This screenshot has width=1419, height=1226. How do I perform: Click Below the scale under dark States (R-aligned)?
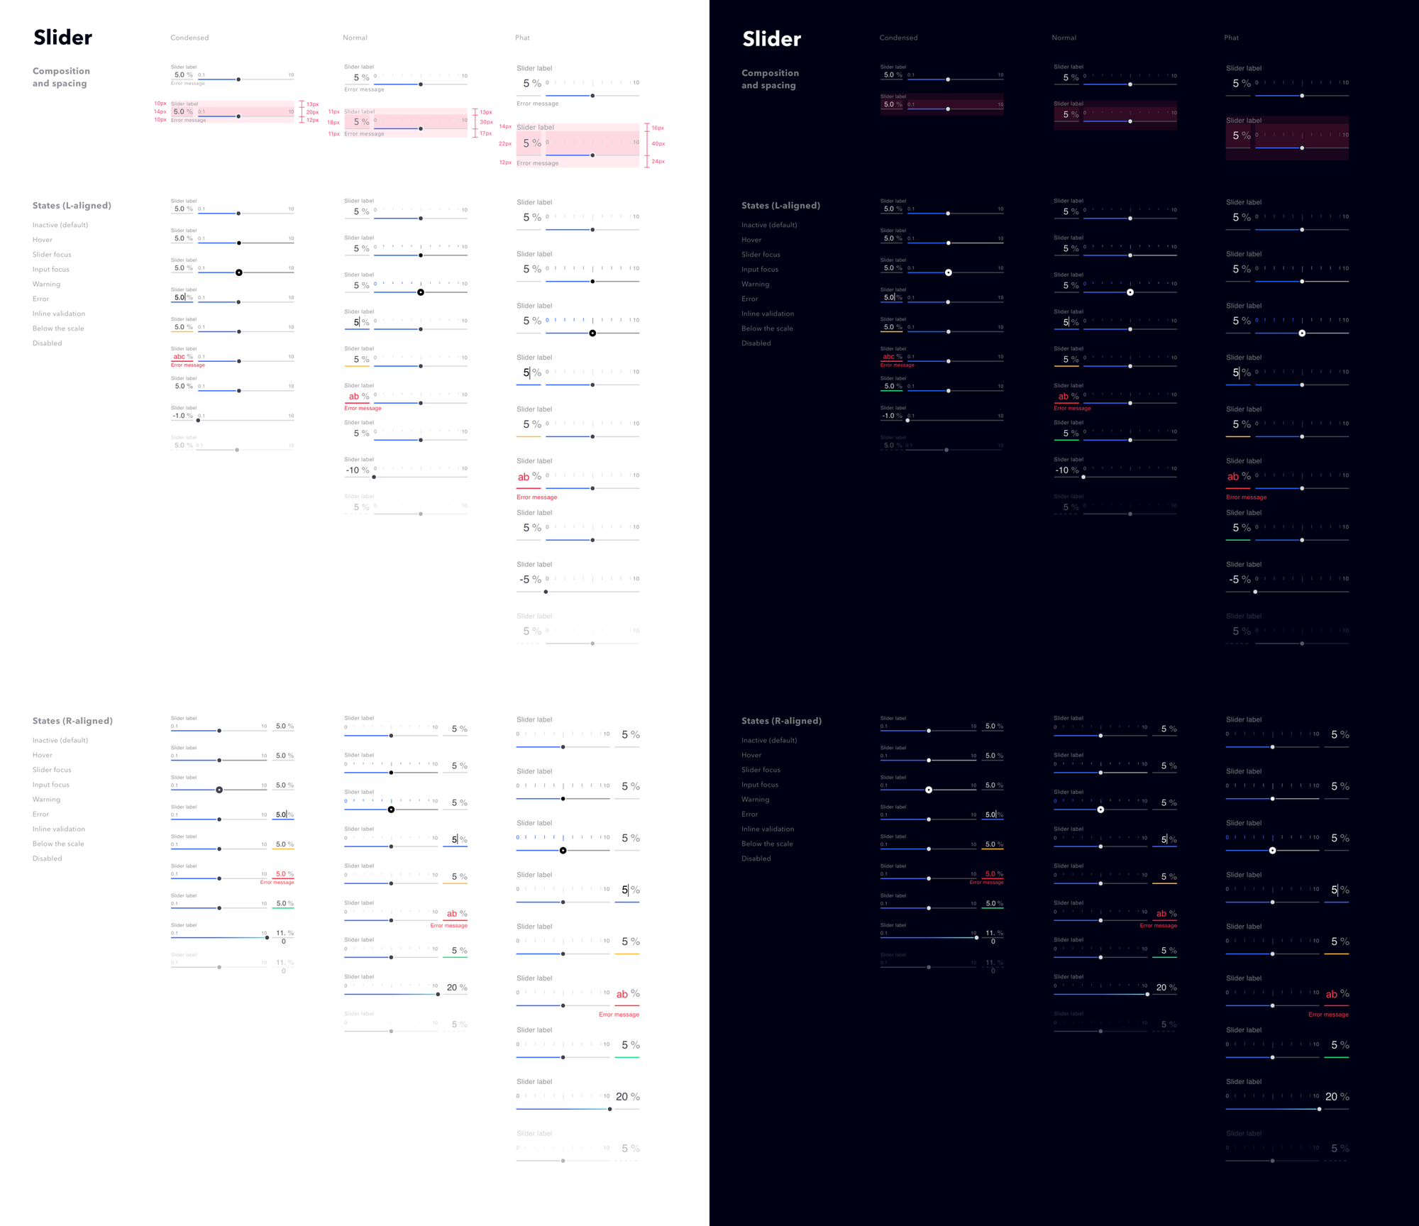[x=767, y=844]
